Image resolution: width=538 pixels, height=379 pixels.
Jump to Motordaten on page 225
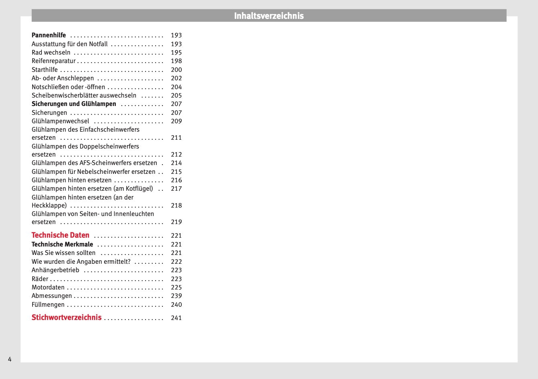tap(48, 287)
